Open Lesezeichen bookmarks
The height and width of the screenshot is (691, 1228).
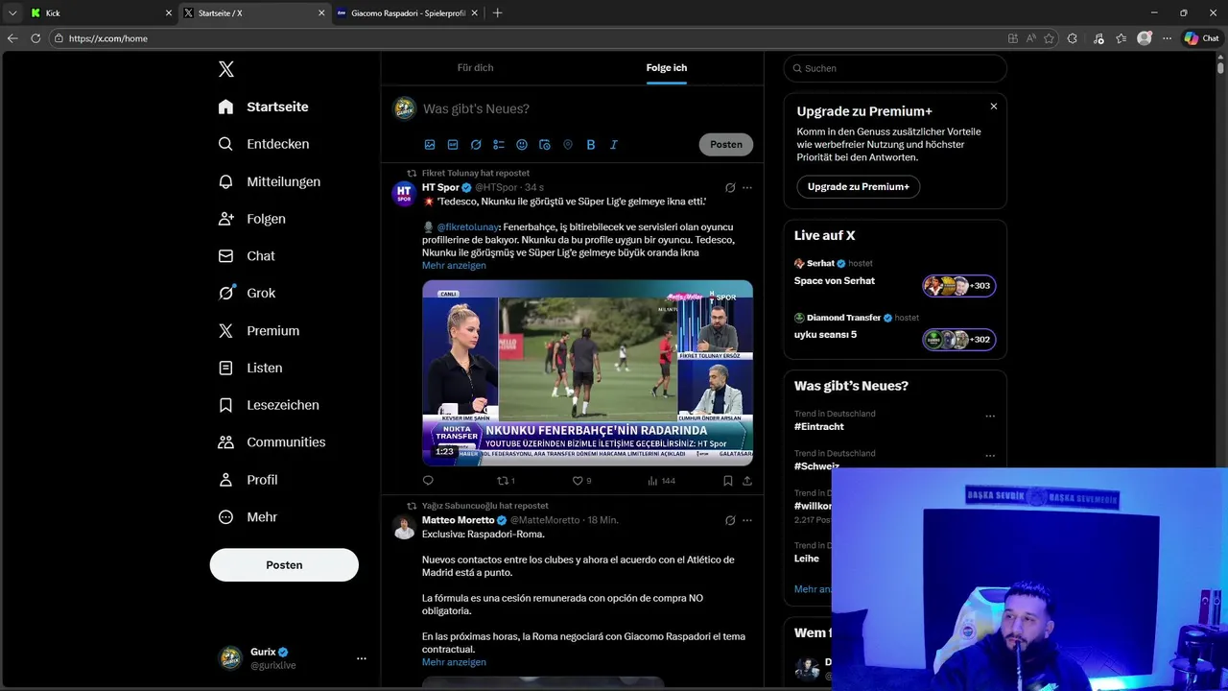tap(268, 405)
